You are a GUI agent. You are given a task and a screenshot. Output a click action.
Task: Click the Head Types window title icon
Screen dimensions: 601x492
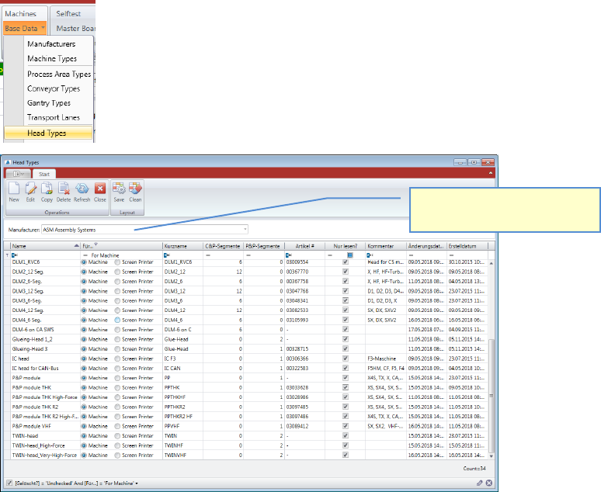tap(8, 162)
